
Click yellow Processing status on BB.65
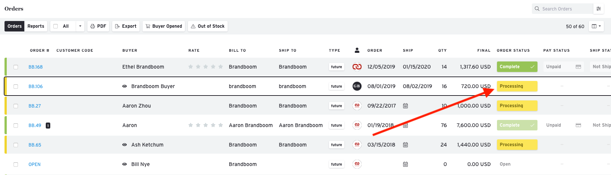pos(516,145)
